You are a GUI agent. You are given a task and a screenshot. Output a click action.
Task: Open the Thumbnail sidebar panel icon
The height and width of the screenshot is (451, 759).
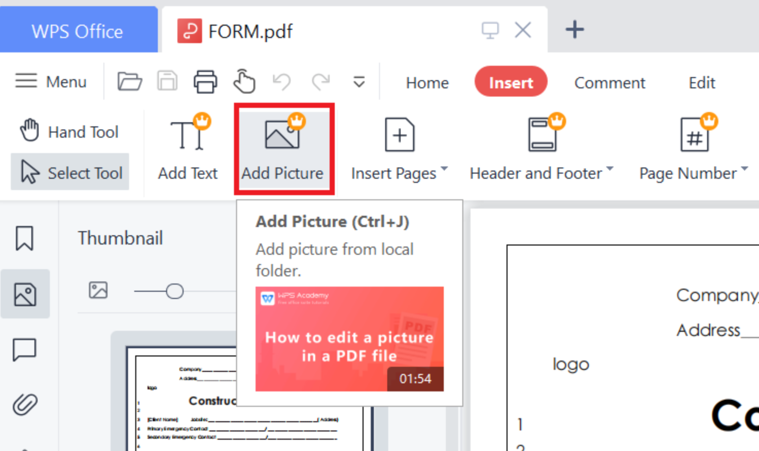25,294
